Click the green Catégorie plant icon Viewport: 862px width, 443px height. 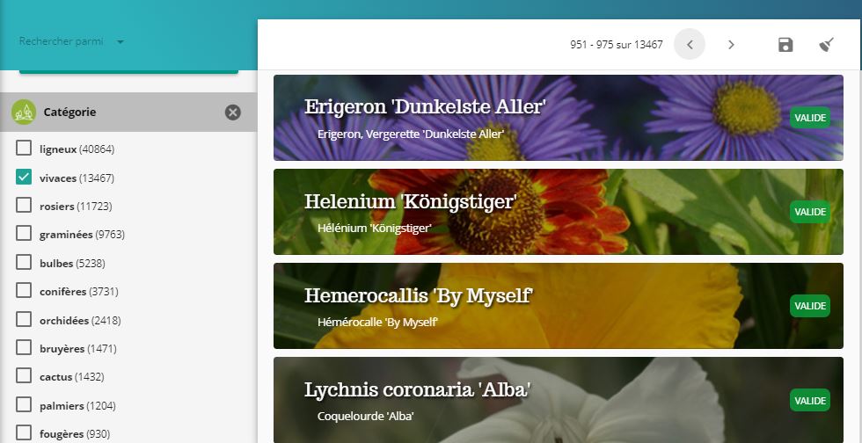click(x=24, y=113)
